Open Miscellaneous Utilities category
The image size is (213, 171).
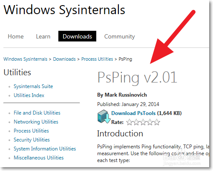point(39,158)
